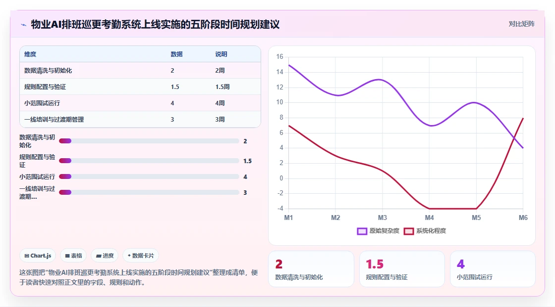
Task: Click the 一线培训与过渡期 progress bar
Action: click(x=149, y=192)
